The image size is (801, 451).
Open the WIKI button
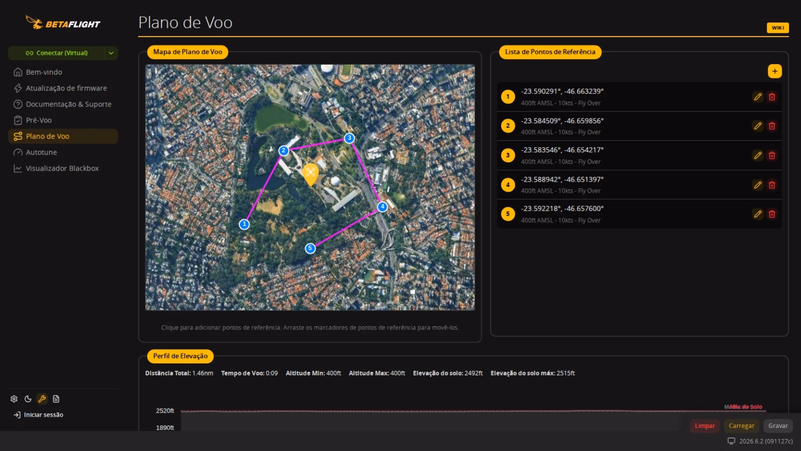point(778,28)
